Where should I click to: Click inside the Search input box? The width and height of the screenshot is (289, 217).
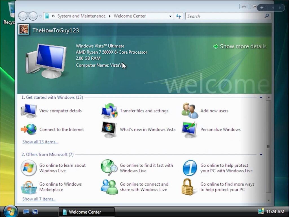pos(224,16)
